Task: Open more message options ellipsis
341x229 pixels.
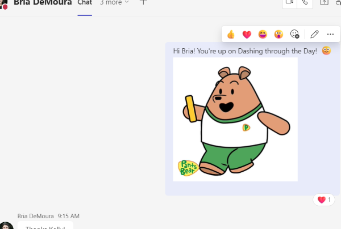Action: point(330,34)
